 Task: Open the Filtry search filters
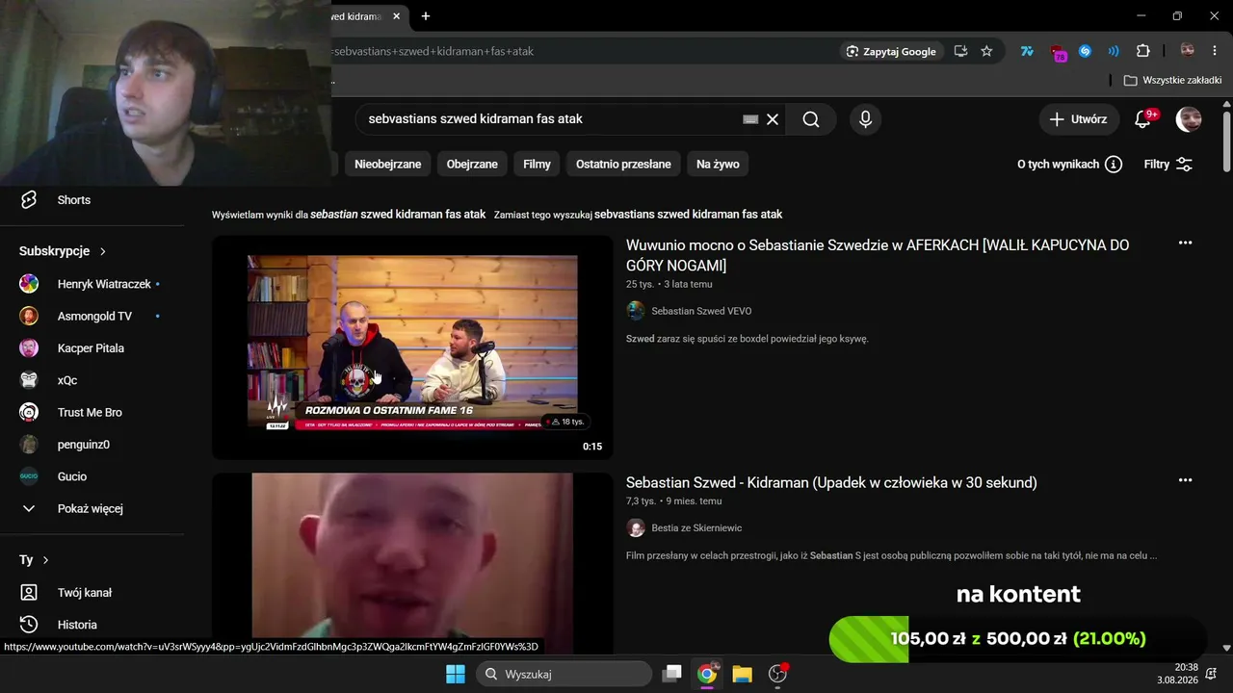tap(1168, 165)
